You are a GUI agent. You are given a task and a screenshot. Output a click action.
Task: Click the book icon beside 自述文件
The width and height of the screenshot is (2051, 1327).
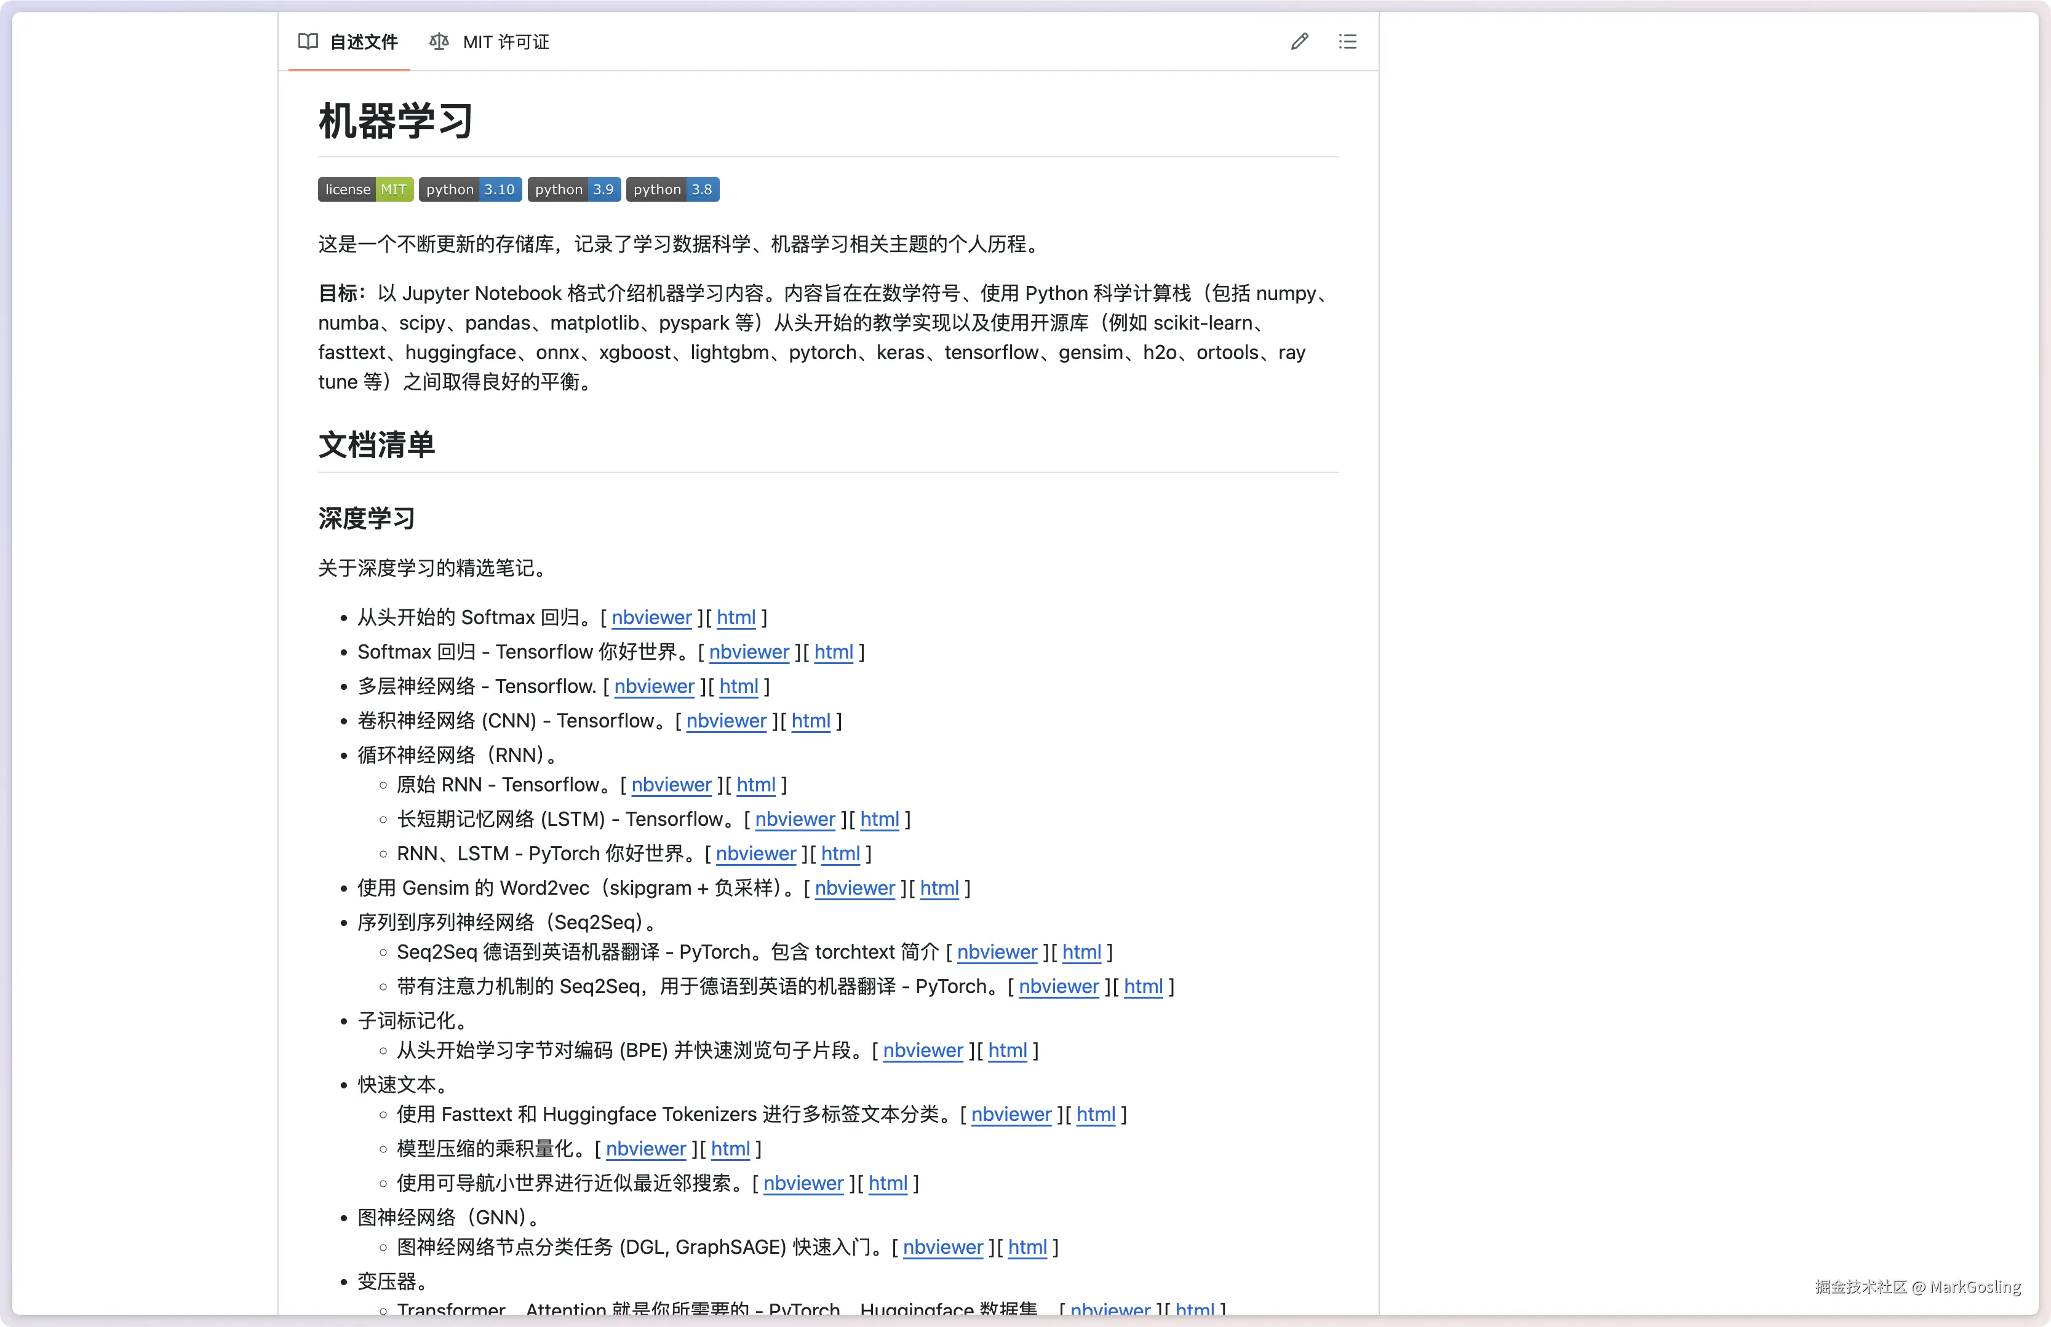308,41
